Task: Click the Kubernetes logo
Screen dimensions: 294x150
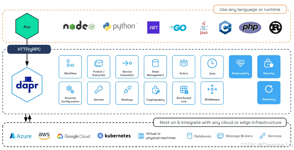Action: (114, 136)
